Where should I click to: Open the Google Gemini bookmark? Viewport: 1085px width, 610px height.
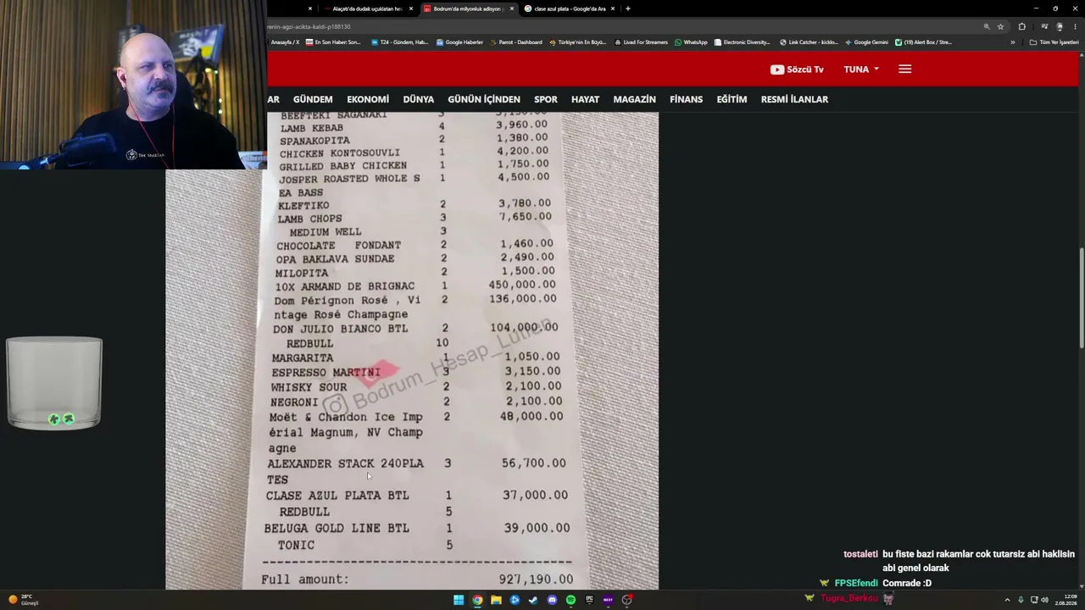click(866, 42)
